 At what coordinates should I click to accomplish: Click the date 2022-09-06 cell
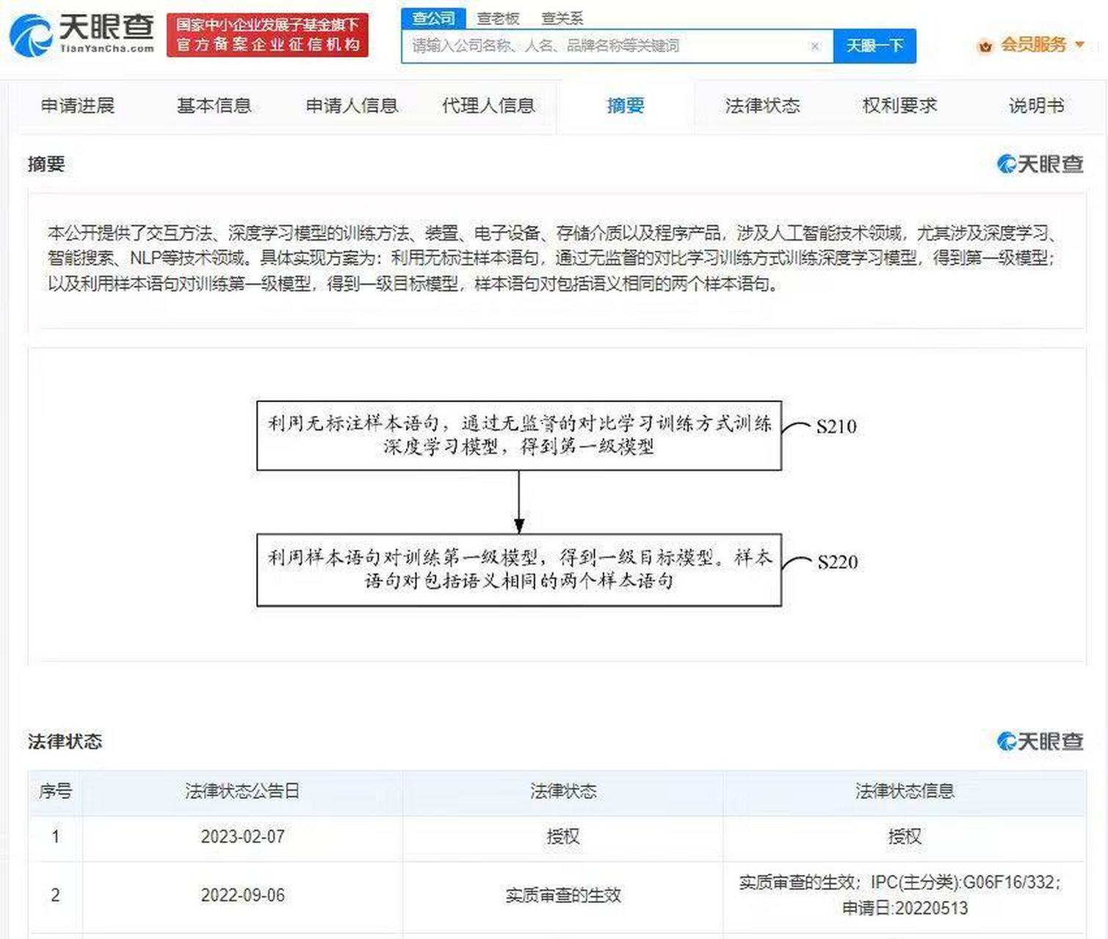[x=242, y=895]
